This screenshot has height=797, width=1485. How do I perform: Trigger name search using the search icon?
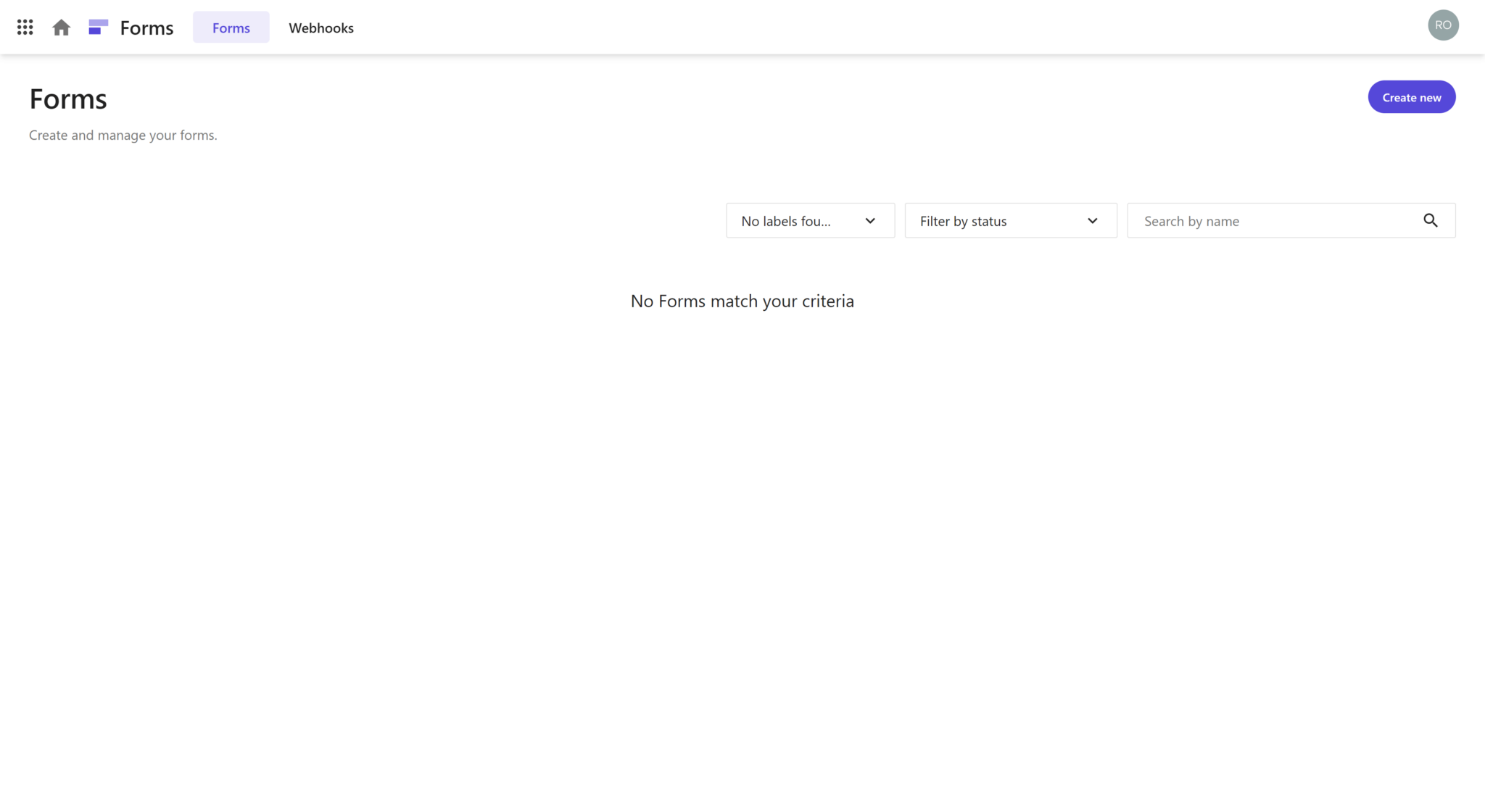coord(1430,220)
